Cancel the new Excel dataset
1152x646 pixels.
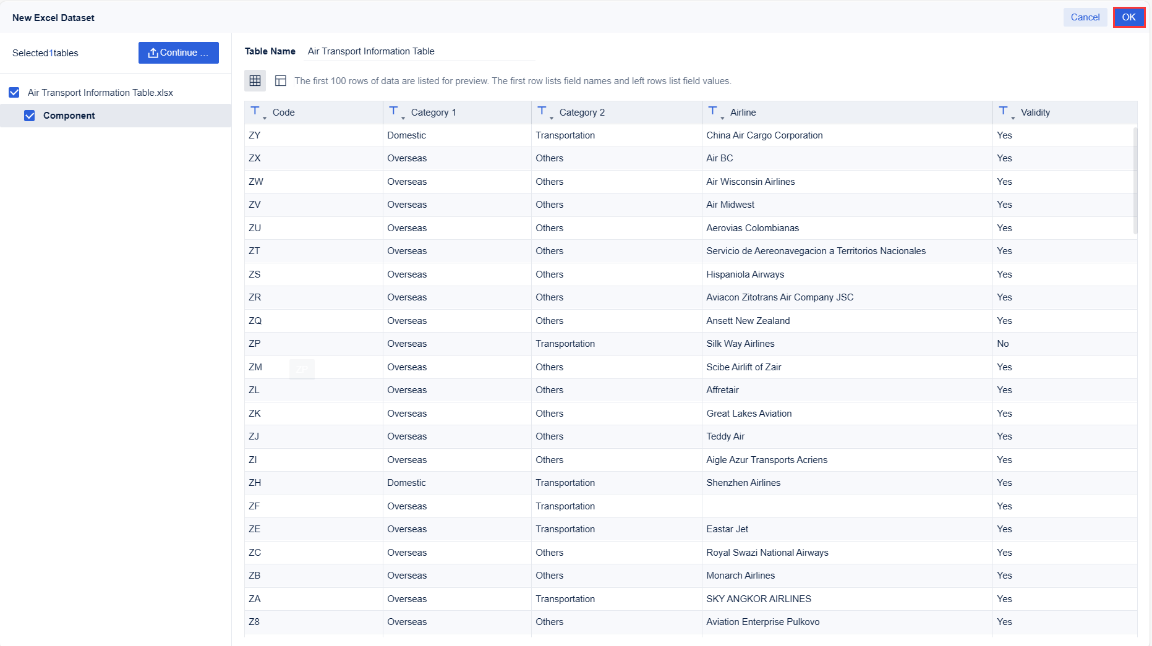(x=1085, y=17)
